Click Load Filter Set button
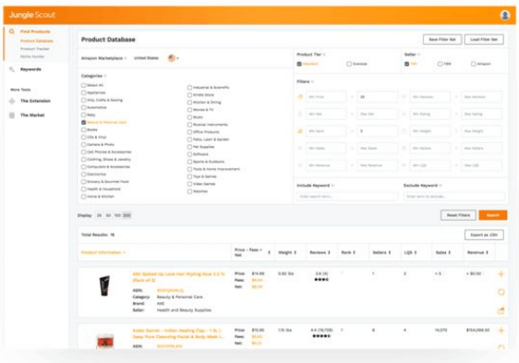The image size is (519, 363). click(484, 40)
